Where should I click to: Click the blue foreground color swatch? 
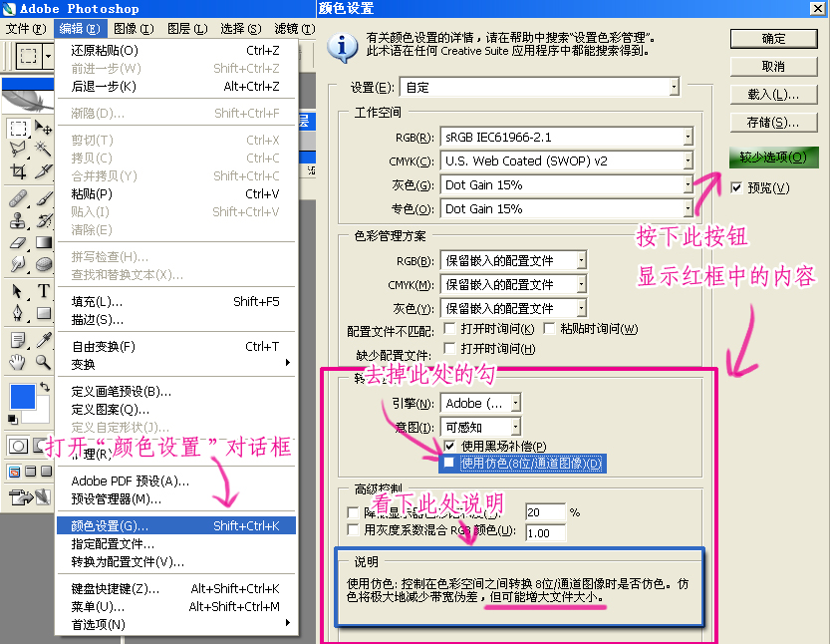(23, 397)
